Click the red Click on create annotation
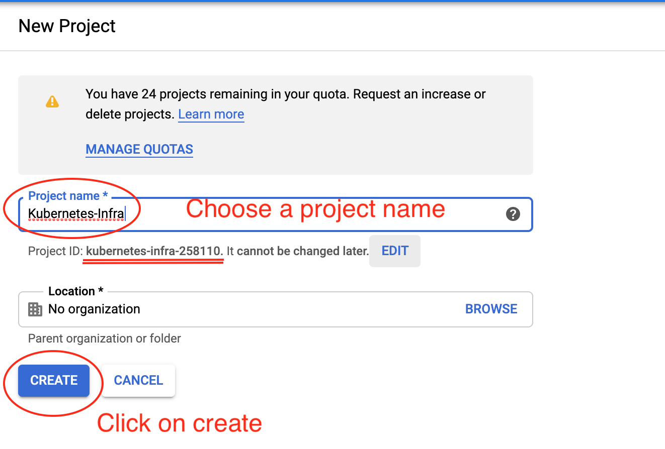This screenshot has height=449, width=665. tap(180, 423)
